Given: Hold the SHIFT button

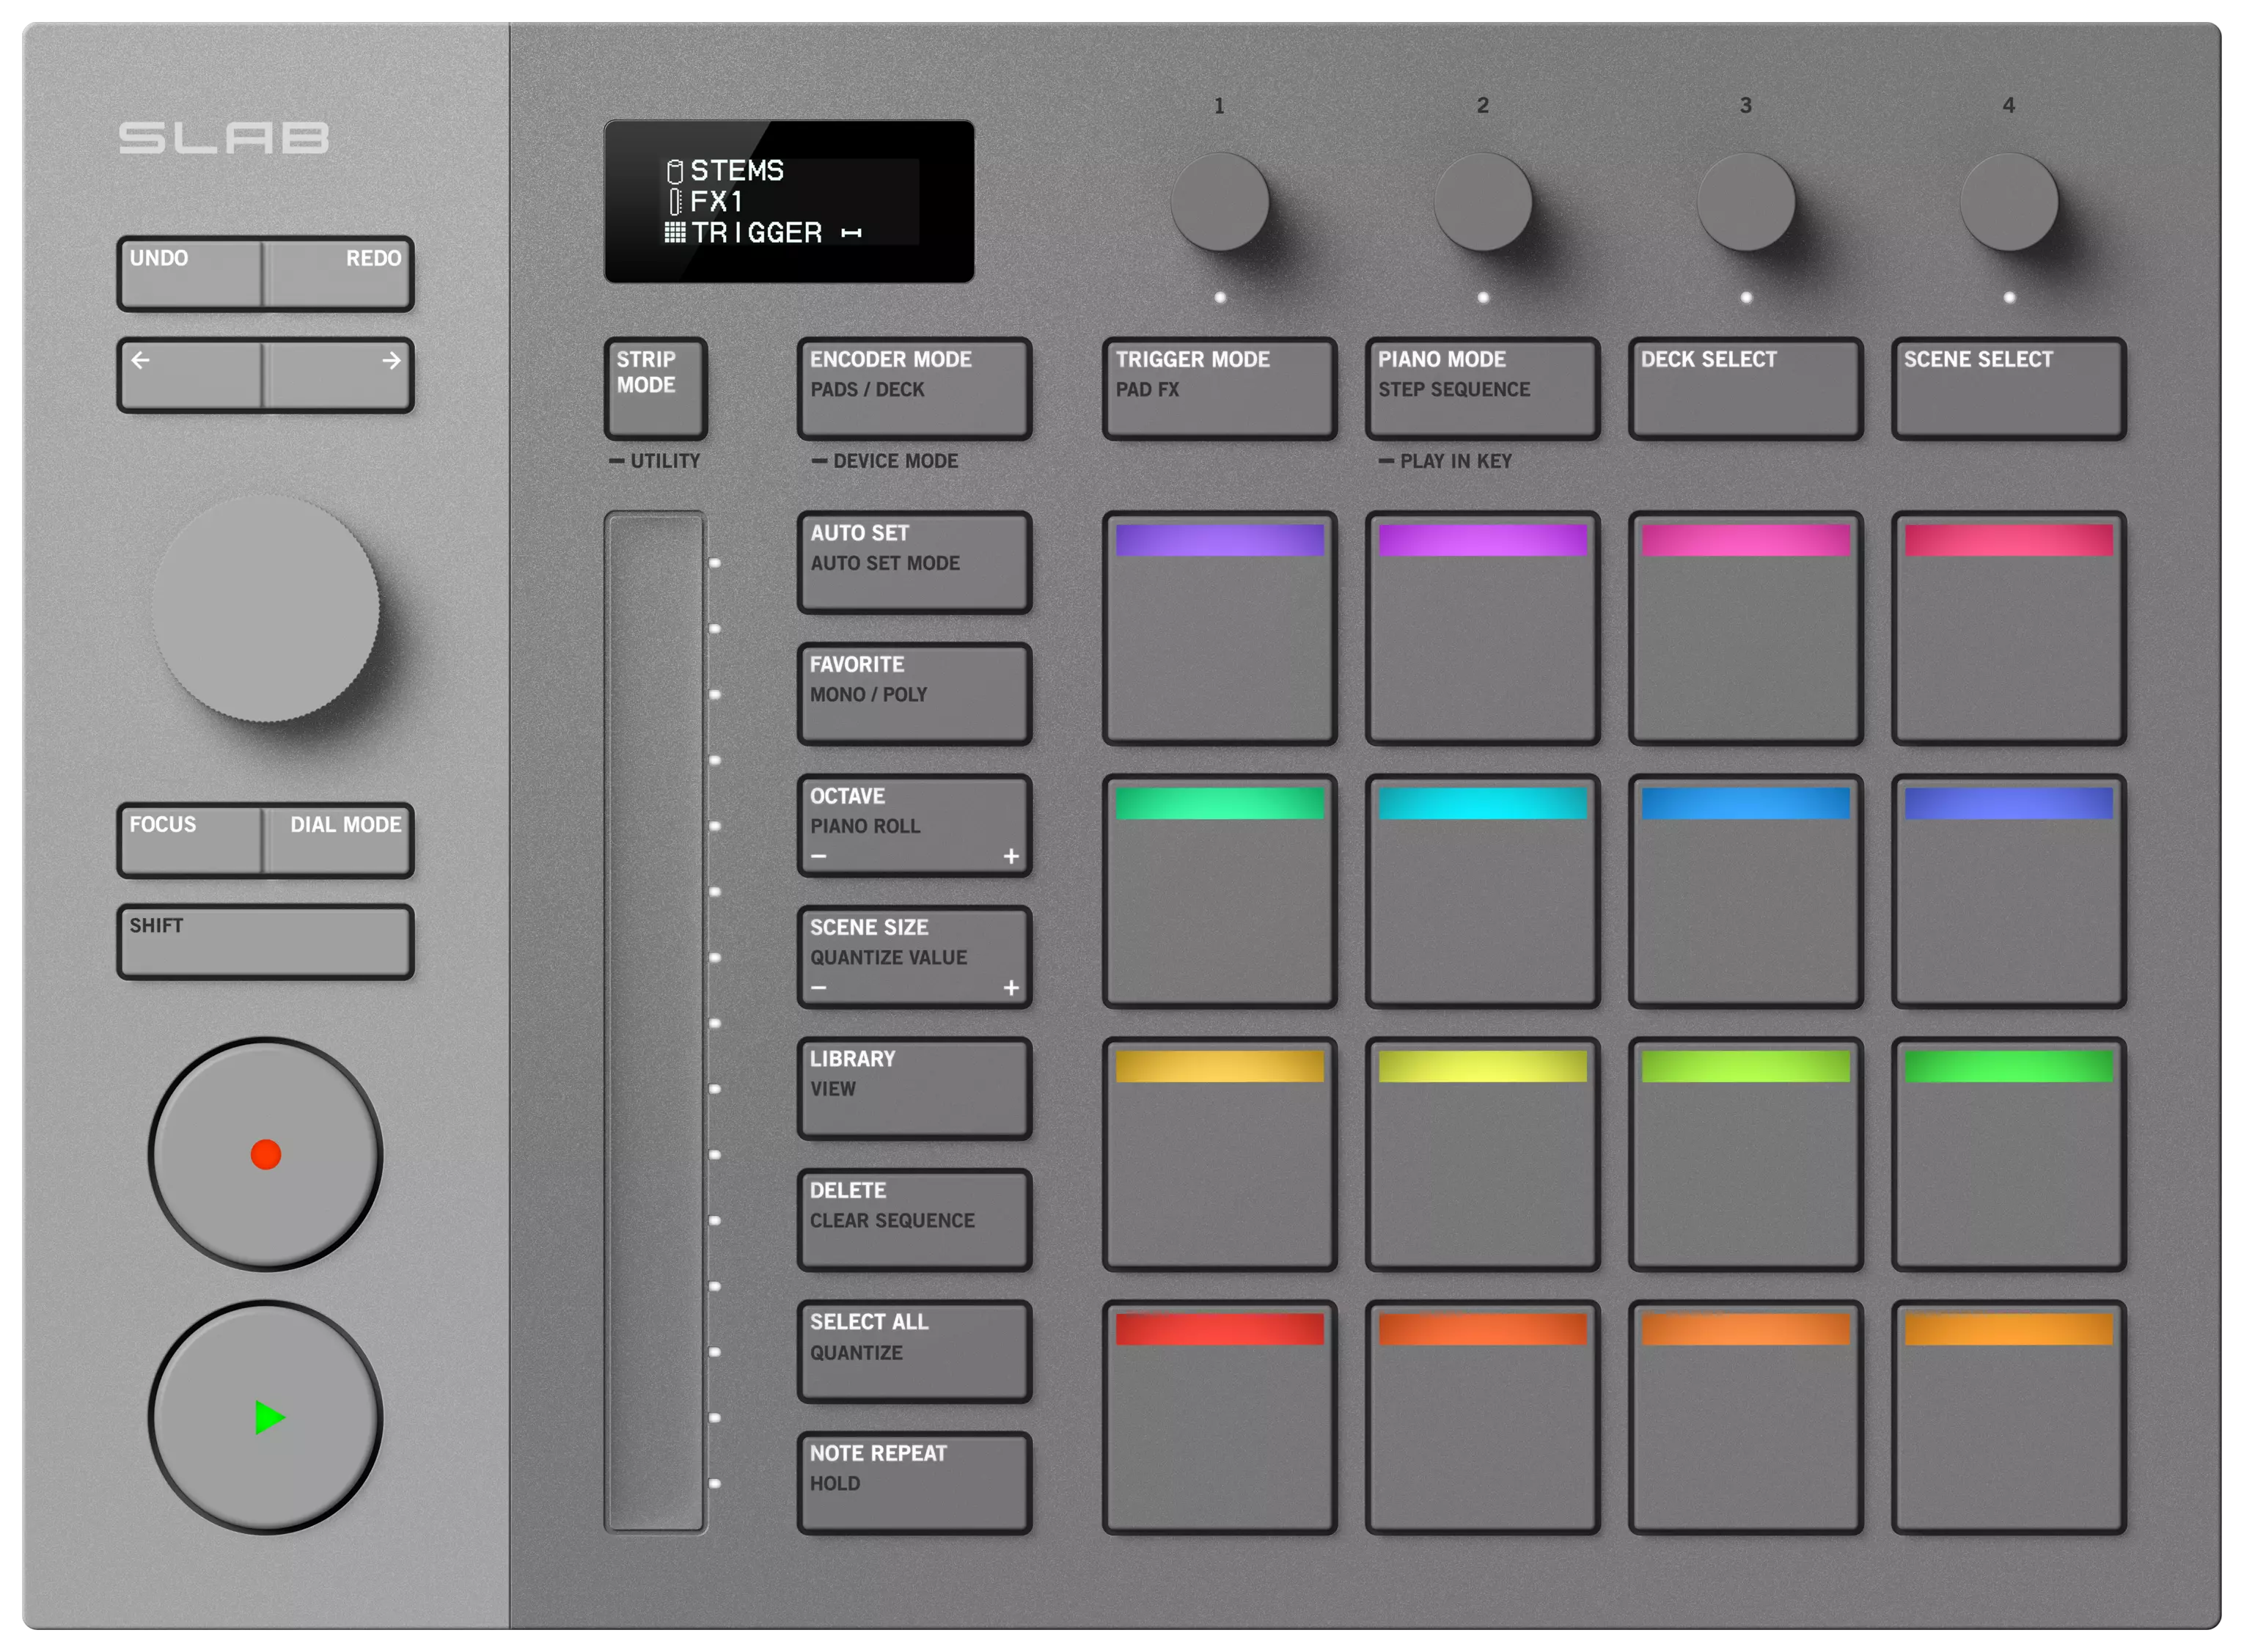Looking at the screenshot, I should pos(265,942).
